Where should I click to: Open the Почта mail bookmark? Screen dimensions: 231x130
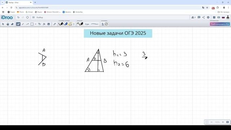click(x=20, y=12)
